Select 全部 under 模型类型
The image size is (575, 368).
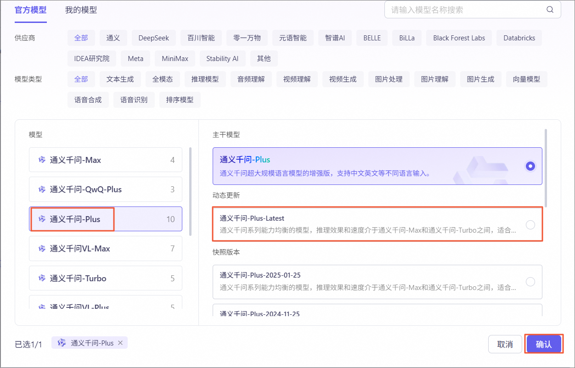coord(81,79)
